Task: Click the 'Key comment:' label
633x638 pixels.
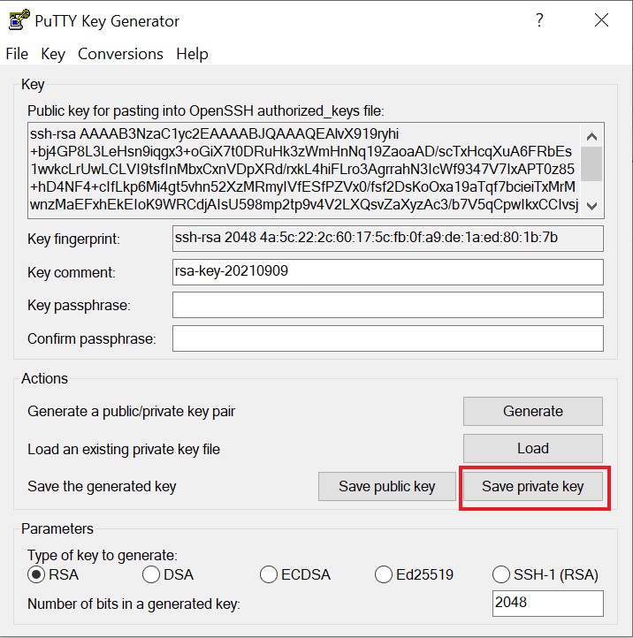Action: [72, 272]
